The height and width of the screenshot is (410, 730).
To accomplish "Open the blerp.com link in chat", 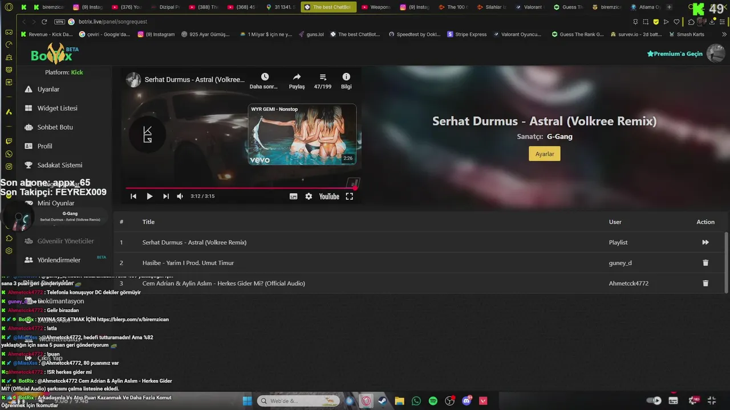I will click(x=132, y=319).
